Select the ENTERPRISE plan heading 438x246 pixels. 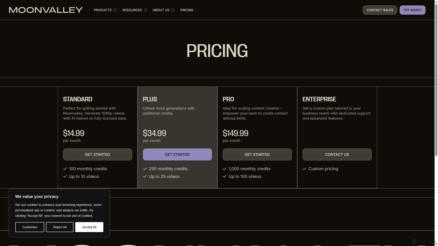tap(319, 99)
